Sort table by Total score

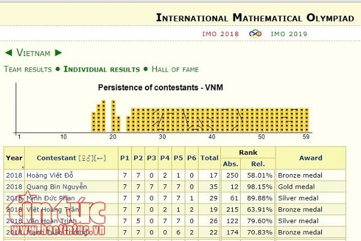[209, 158]
